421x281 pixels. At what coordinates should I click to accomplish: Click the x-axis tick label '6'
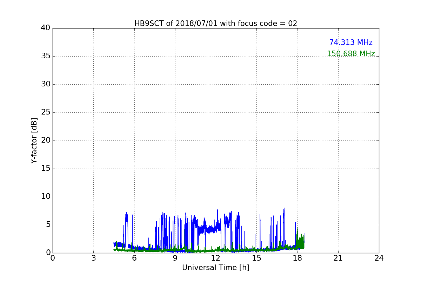134,258
